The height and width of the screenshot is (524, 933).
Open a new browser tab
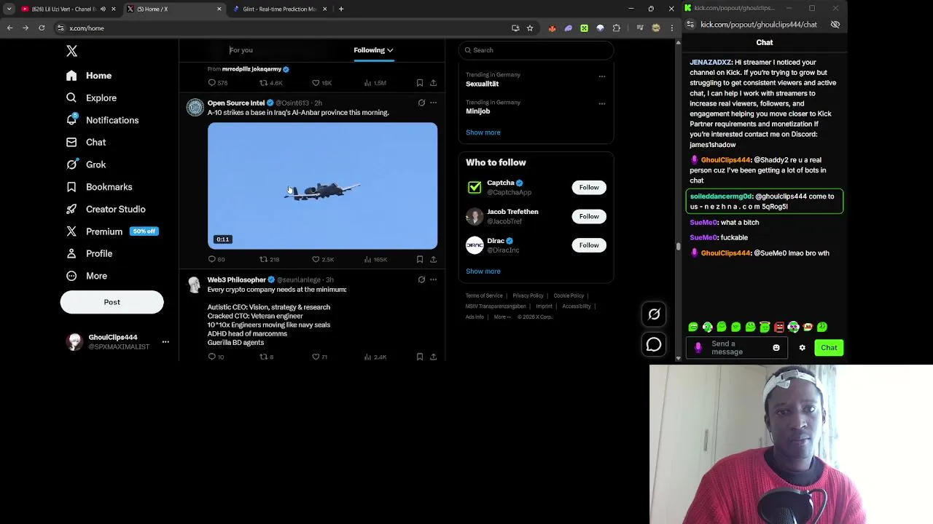[x=341, y=9]
